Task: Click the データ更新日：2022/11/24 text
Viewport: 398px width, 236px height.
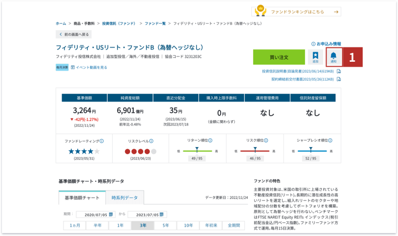Action: coord(227,197)
